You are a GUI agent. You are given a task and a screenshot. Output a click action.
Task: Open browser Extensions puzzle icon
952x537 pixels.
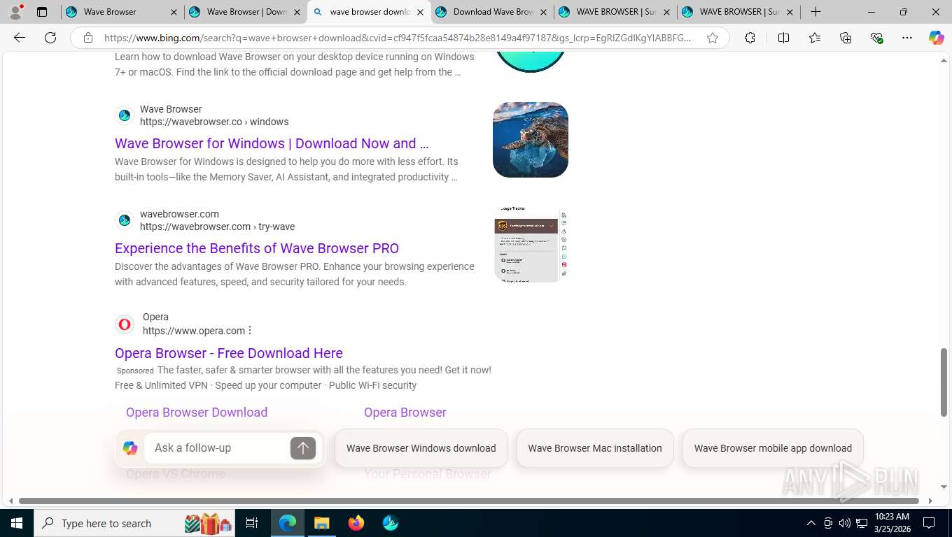tap(750, 38)
